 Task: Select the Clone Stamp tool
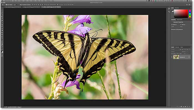(x=2, y=25)
